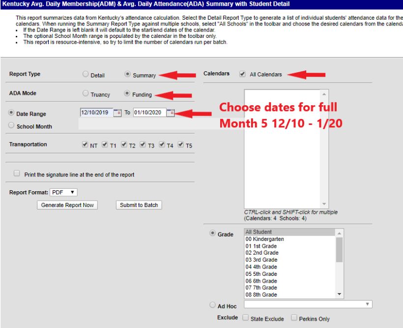Viewport: 403px width, 328px height.
Task: Click Submit to Batch button
Action: [x=139, y=205]
